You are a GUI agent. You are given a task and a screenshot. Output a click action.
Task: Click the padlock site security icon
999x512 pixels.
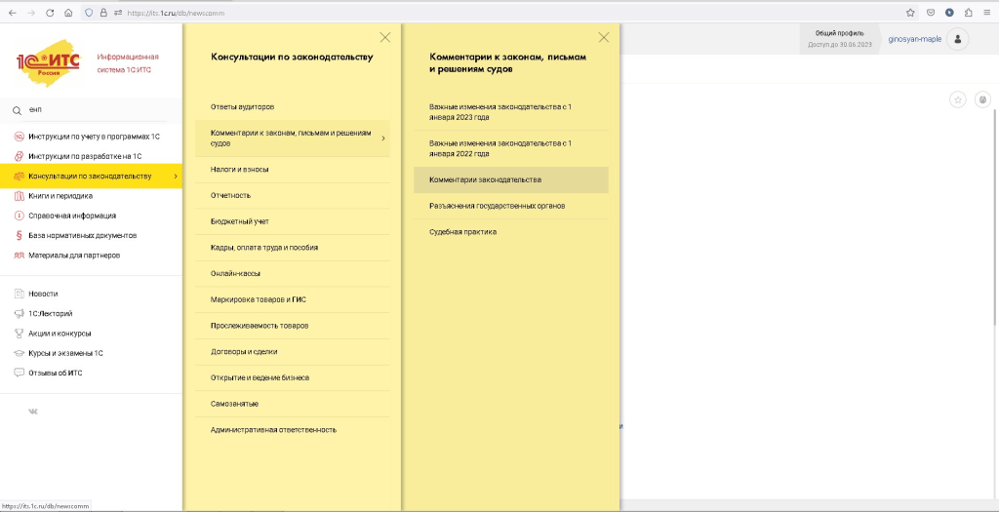click(x=103, y=12)
